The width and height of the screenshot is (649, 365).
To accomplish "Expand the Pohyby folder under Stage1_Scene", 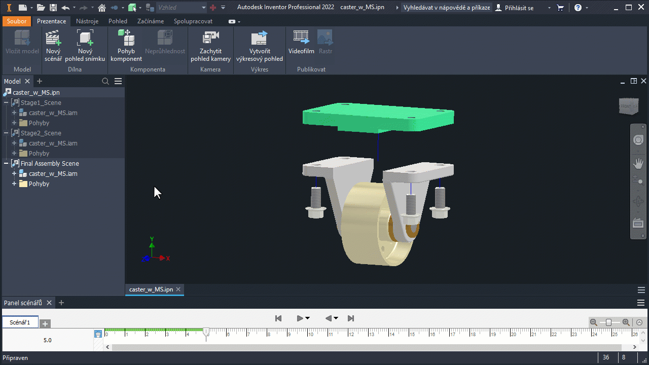I will point(14,123).
